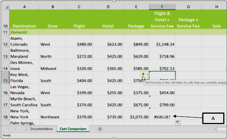
Task: Select the New York, New York cell
Action: point(24,114)
